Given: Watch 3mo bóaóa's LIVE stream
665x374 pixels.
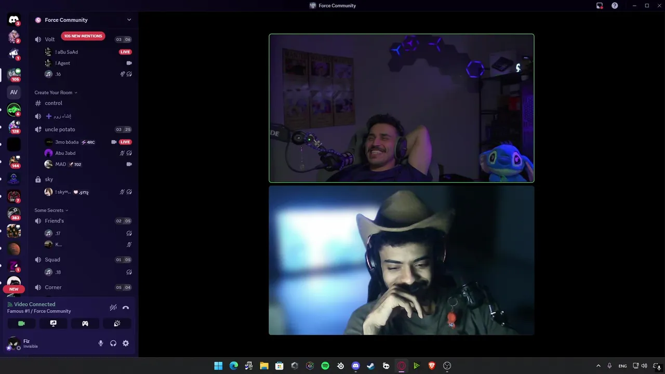Looking at the screenshot, I should pyautogui.click(x=125, y=142).
